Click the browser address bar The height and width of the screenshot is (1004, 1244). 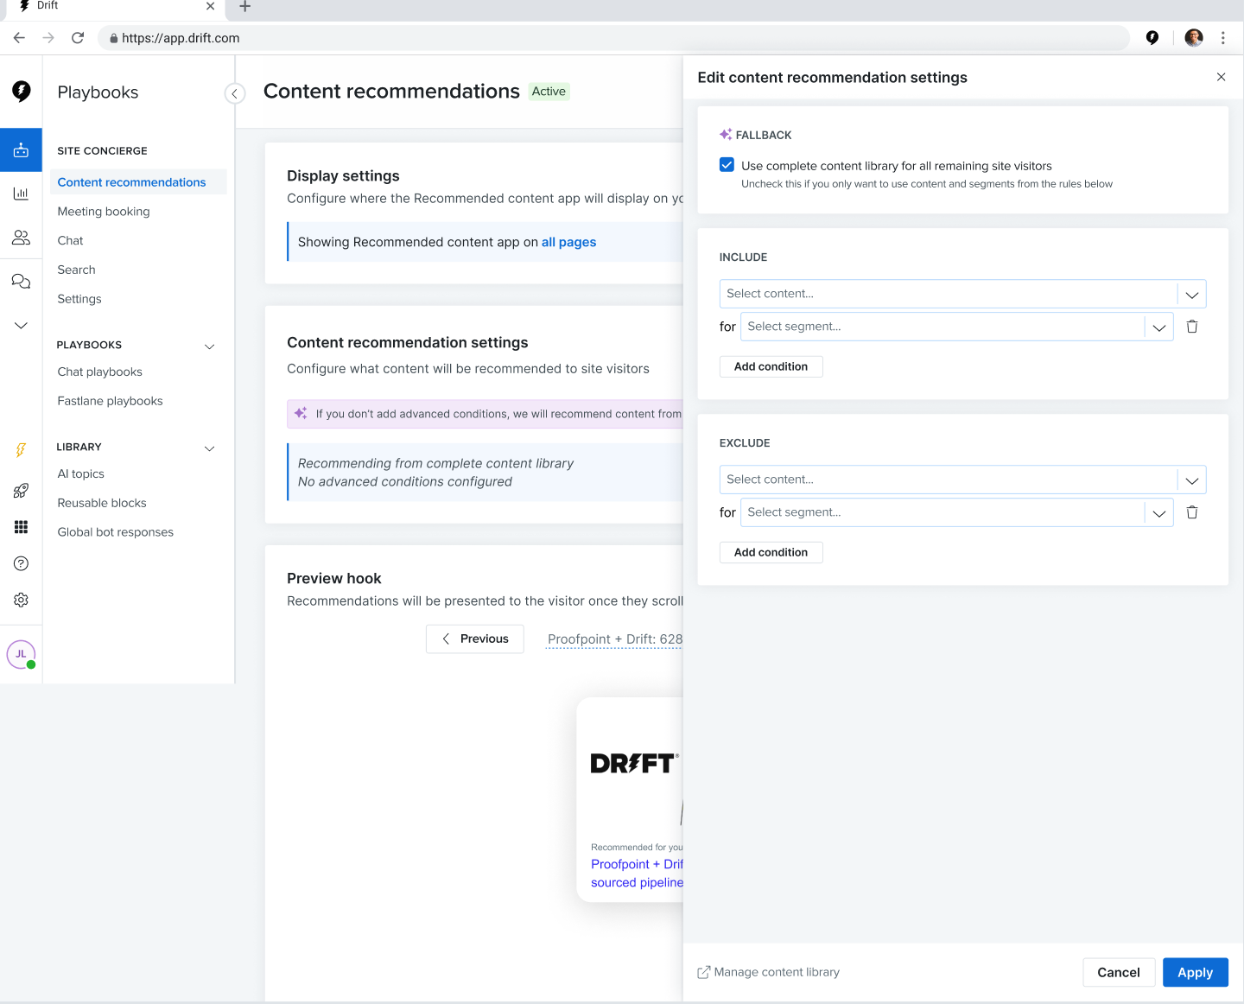[613, 38]
